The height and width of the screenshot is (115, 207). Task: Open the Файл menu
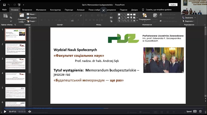pyautogui.click(x=4, y=10)
